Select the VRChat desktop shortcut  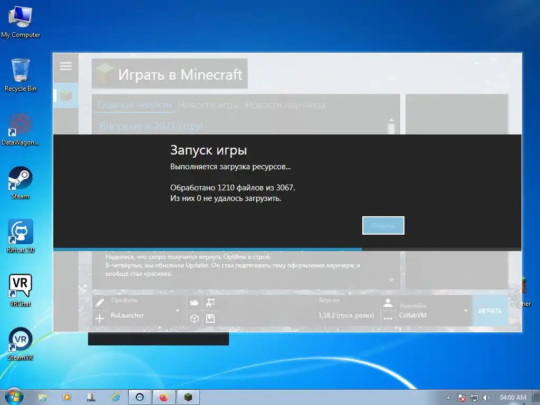coord(21,291)
